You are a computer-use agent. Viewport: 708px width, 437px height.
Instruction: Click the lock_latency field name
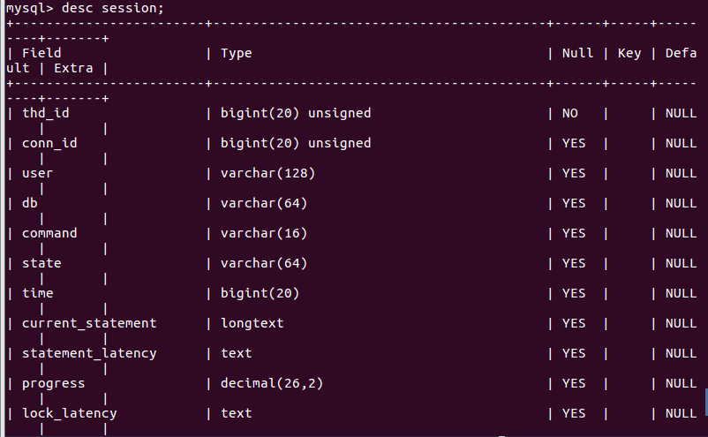click(69, 413)
